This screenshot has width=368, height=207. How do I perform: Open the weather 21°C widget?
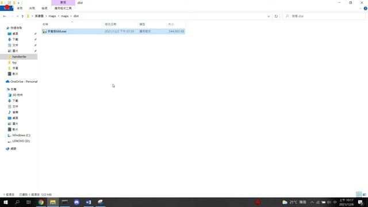294,202
